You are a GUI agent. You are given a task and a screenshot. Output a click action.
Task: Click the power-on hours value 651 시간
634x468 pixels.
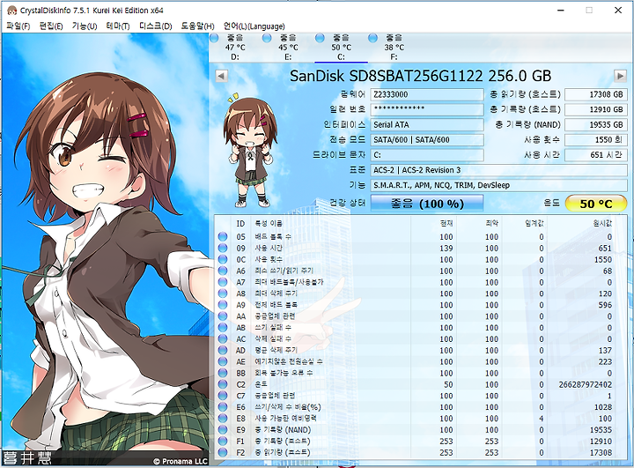point(595,155)
